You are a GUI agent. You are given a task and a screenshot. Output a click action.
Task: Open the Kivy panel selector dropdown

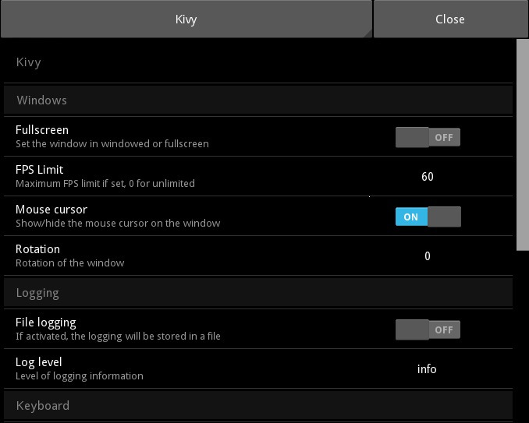pos(186,19)
